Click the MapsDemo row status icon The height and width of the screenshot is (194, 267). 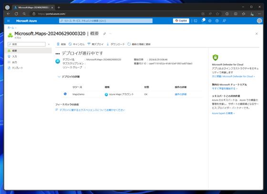point(65,94)
